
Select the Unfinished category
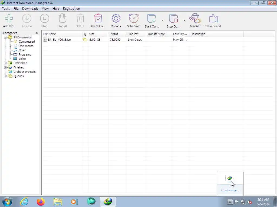(20, 63)
